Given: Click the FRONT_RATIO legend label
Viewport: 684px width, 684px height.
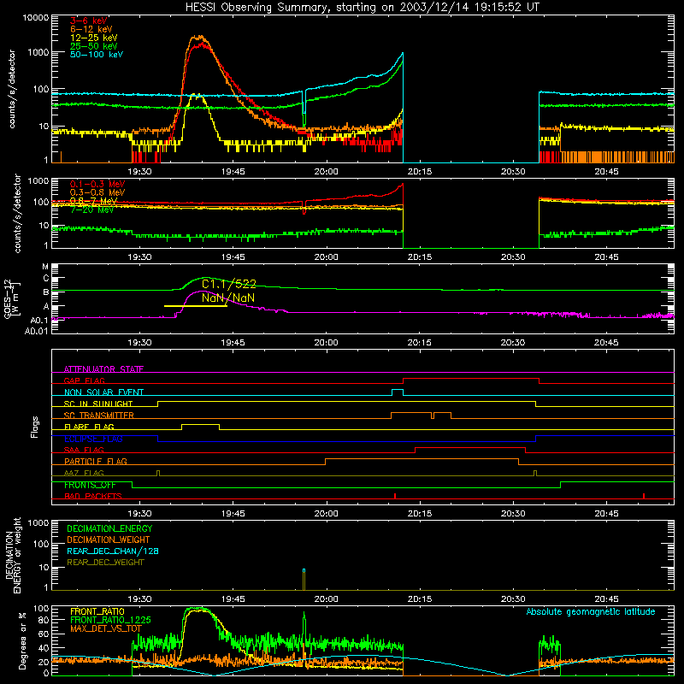Looking at the screenshot, I should tap(97, 611).
